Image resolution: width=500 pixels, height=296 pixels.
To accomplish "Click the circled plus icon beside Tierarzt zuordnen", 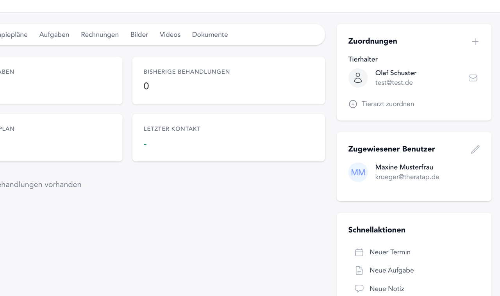I will click(353, 104).
